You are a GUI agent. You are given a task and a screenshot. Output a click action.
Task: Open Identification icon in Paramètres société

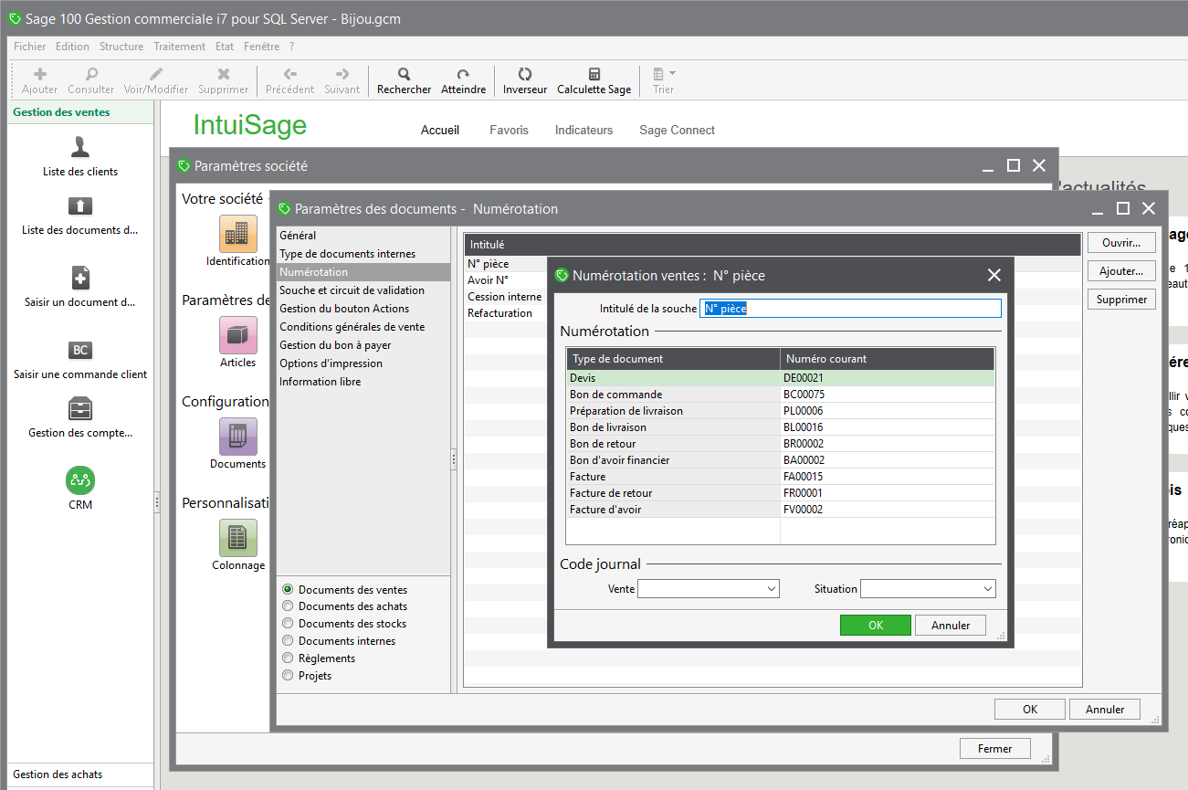pos(238,234)
